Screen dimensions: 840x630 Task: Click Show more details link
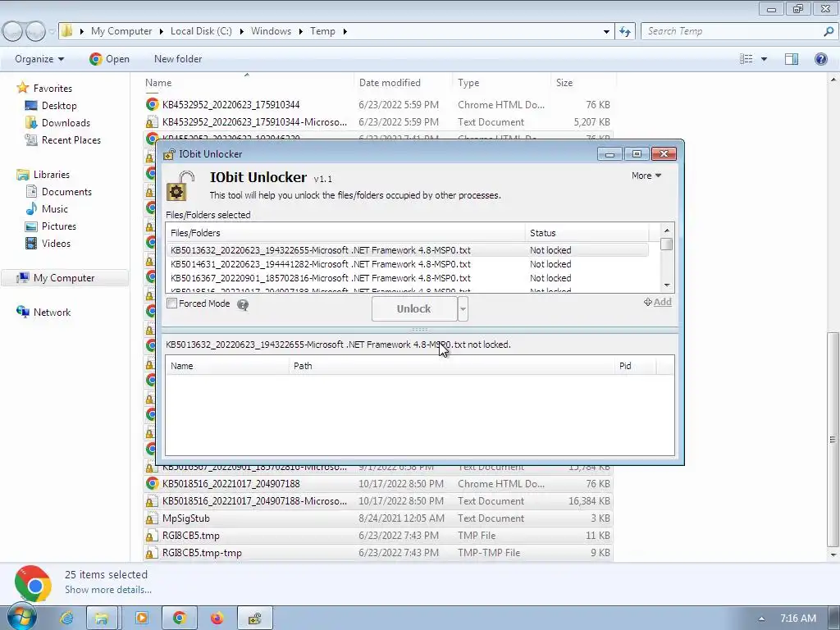point(108,590)
